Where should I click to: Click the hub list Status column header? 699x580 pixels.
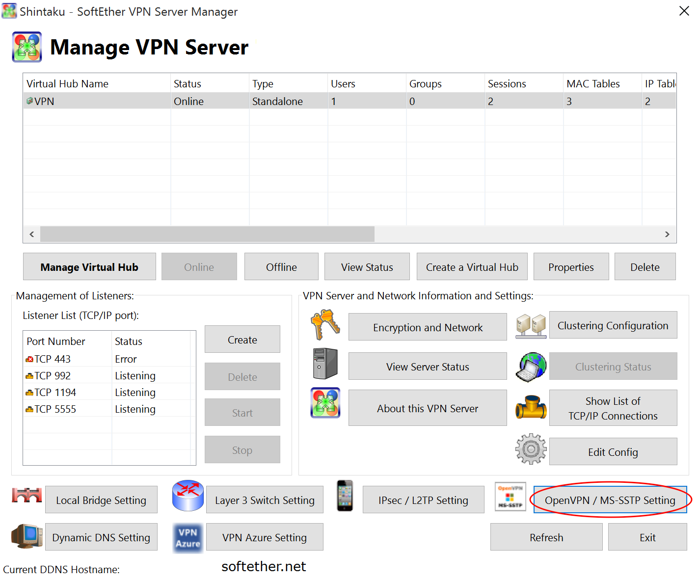tap(210, 83)
